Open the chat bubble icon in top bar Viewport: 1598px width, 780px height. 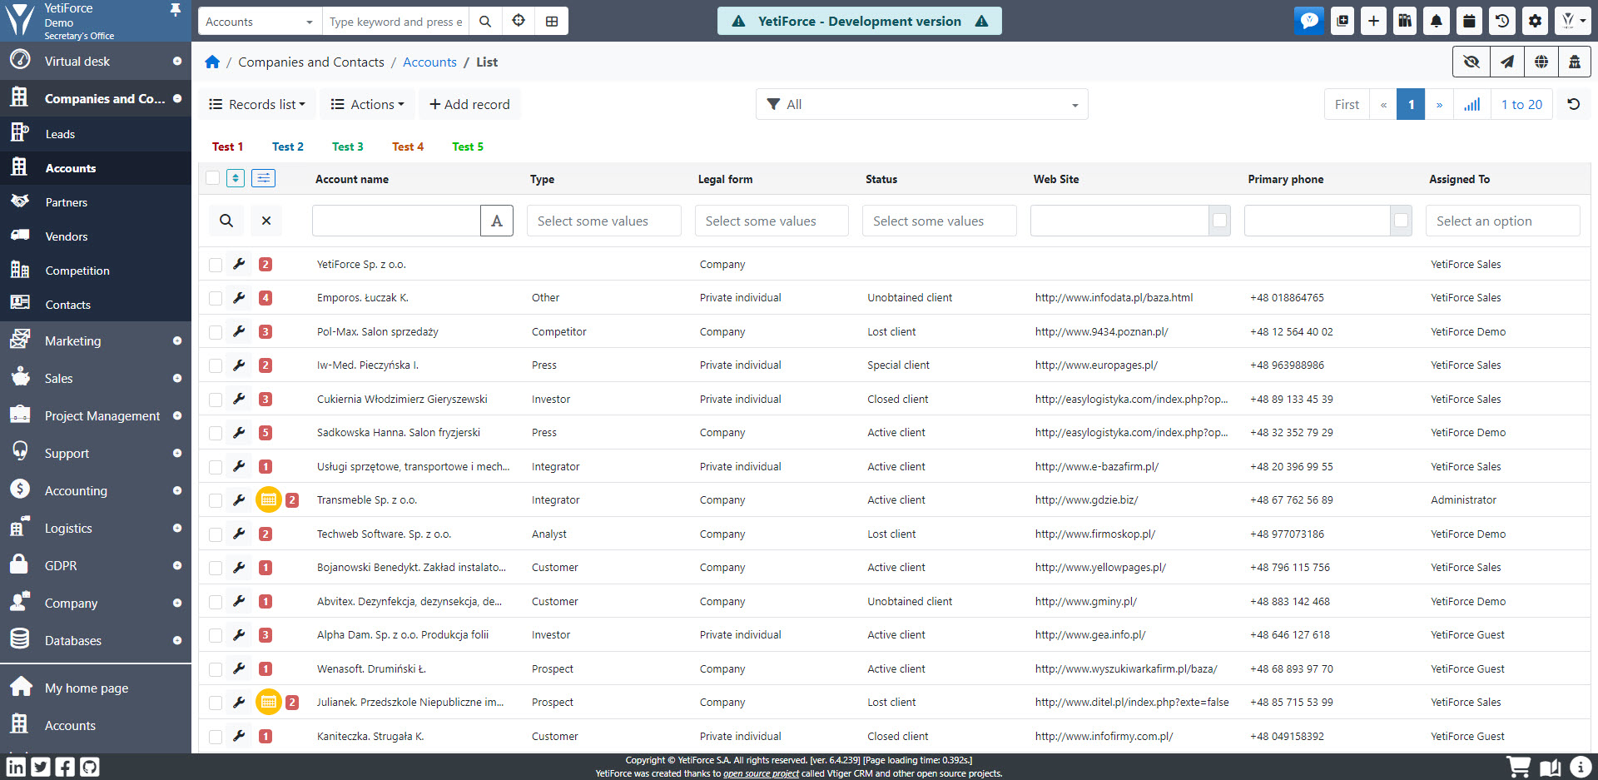point(1309,21)
